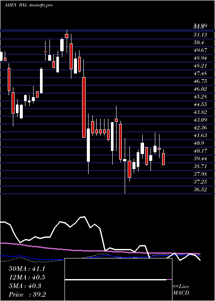
Task: Click the 45.28 price axis label
Action: tap(200, 97)
